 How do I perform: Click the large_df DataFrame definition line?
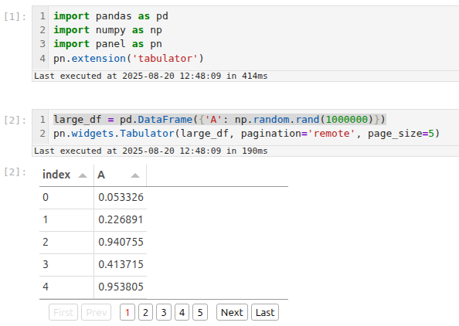[219, 120]
